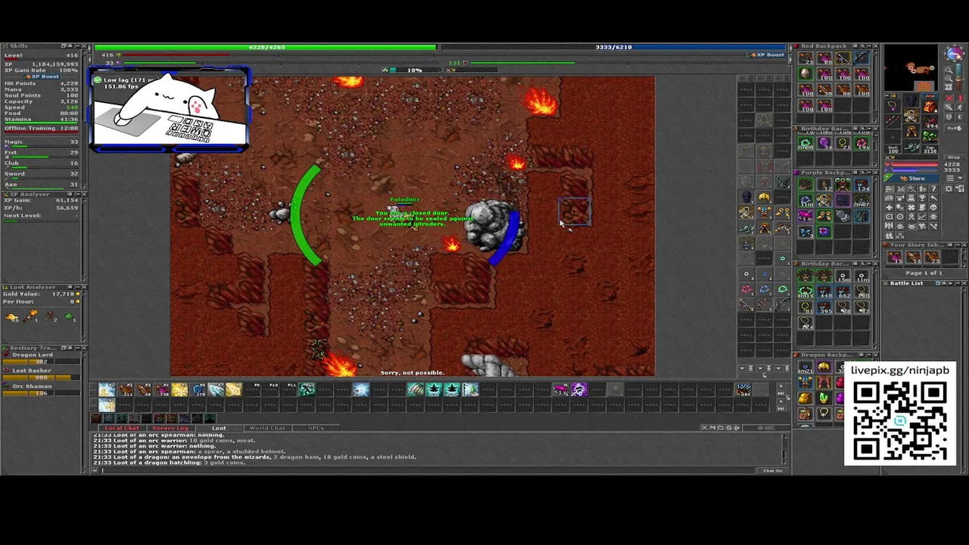Open the World Chat tab
The image size is (969, 545).
click(x=267, y=428)
